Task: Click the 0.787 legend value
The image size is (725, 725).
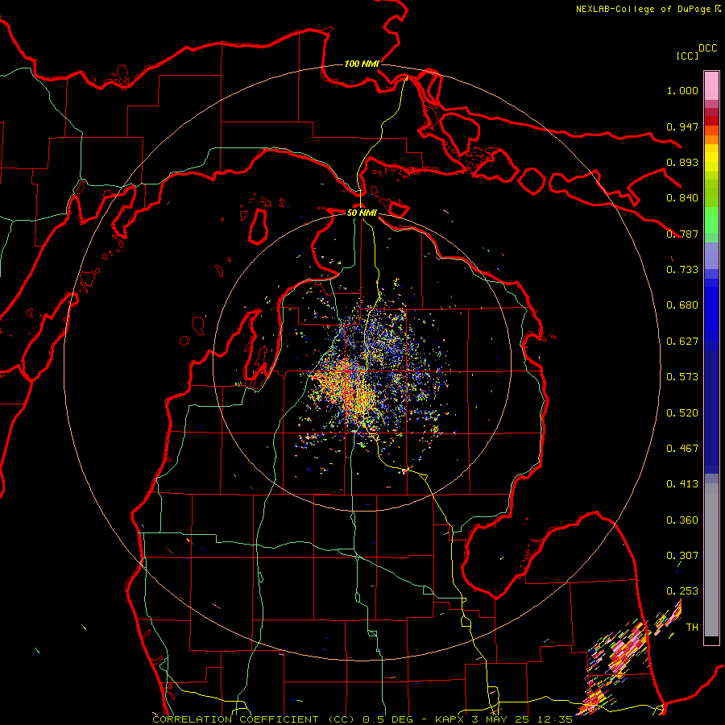Action: tap(682, 234)
